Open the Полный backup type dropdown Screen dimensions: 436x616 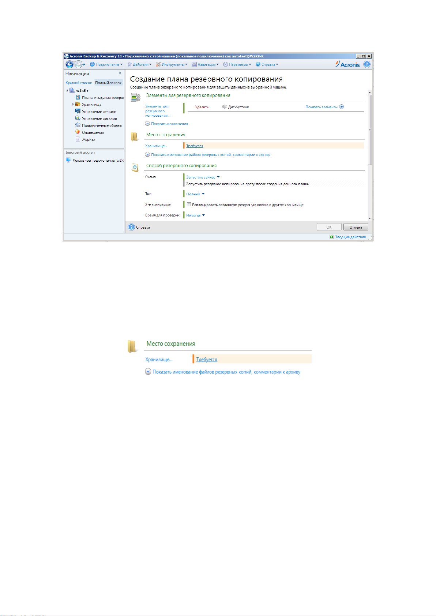pyautogui.click(x=195, y=194)
